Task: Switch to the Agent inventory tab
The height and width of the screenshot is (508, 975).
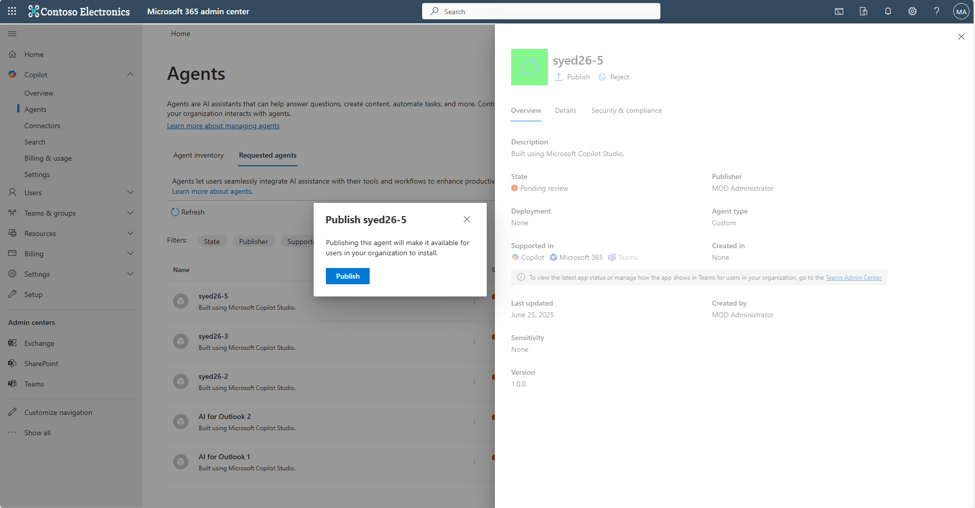Action: (x=198, y=155)
